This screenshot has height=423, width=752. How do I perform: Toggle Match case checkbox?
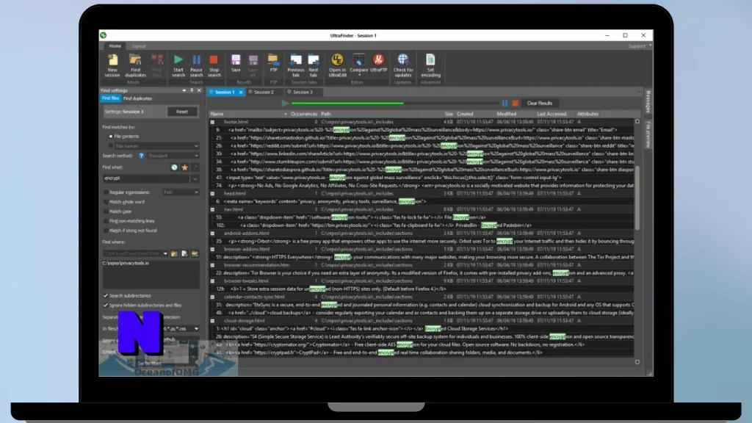(106, 211)
